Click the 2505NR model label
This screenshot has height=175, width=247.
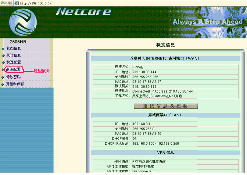(x=18, y=42)
